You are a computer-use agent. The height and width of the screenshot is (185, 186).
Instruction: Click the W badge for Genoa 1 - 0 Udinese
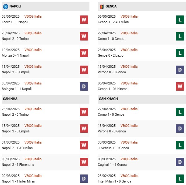(x=180, y=86)
